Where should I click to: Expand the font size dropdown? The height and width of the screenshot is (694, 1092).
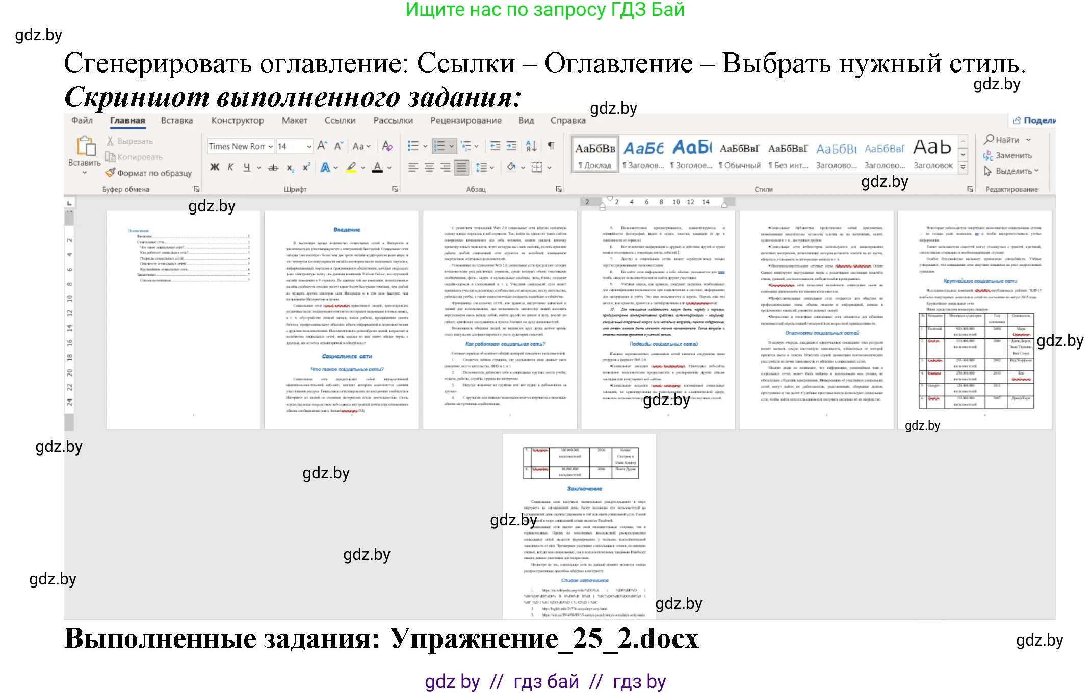tap(309, 147)
